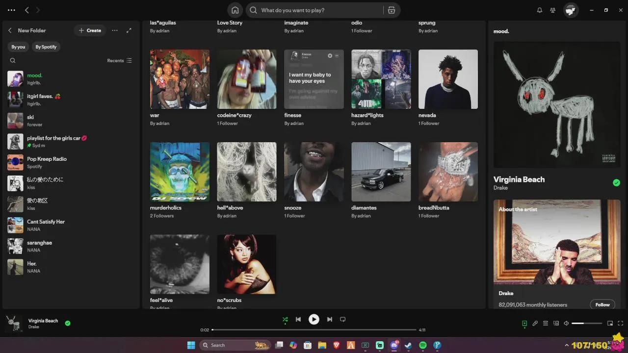This screenshot has height=353, width=628.
Task: Open the 'Her.' playlist
Action: point(71,267)
